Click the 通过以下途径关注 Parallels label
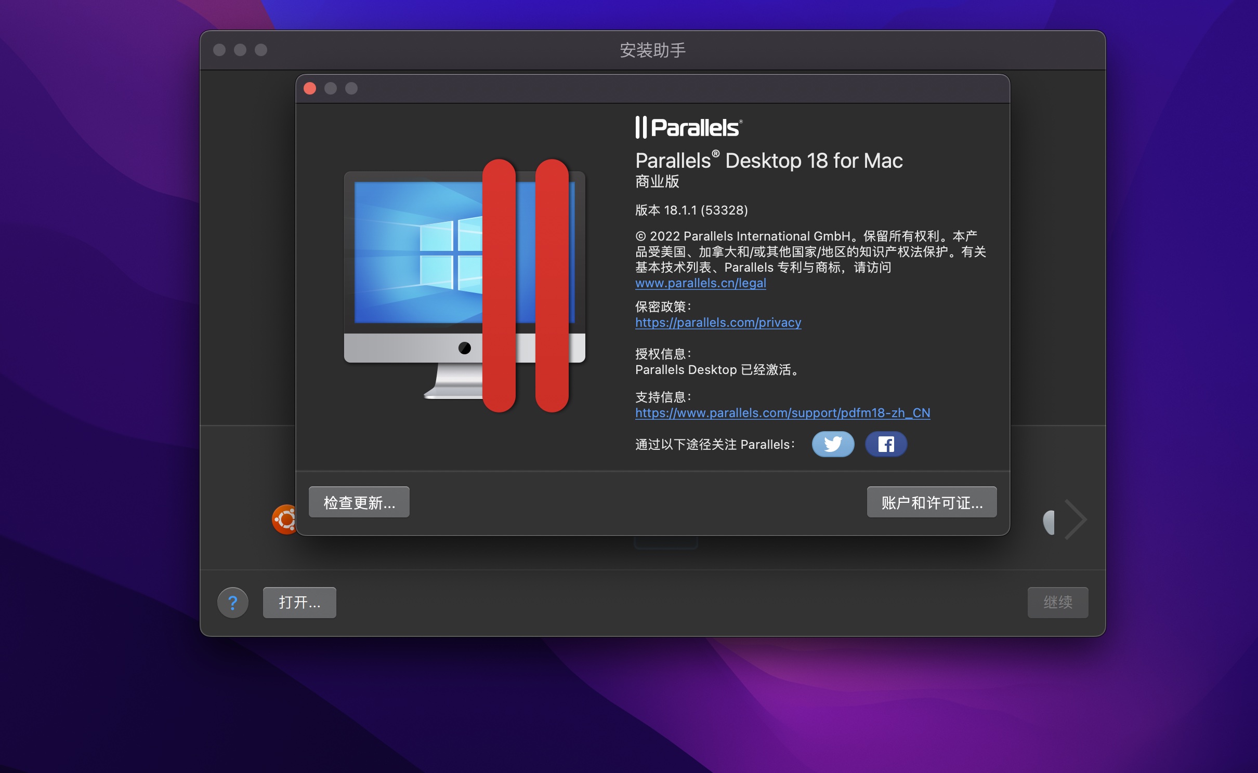This screenshot has width=1258, height=773. [715, 445]
